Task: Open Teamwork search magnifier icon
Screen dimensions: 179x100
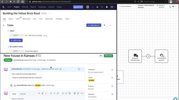Action: (x=88, y=7)
